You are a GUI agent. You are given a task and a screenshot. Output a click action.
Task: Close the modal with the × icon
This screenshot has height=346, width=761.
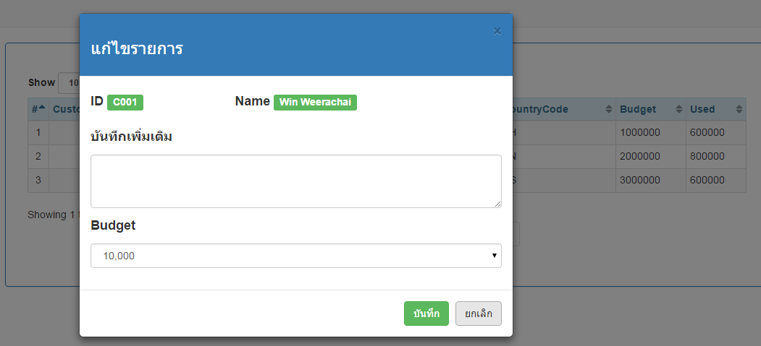(x=497, y=31)
